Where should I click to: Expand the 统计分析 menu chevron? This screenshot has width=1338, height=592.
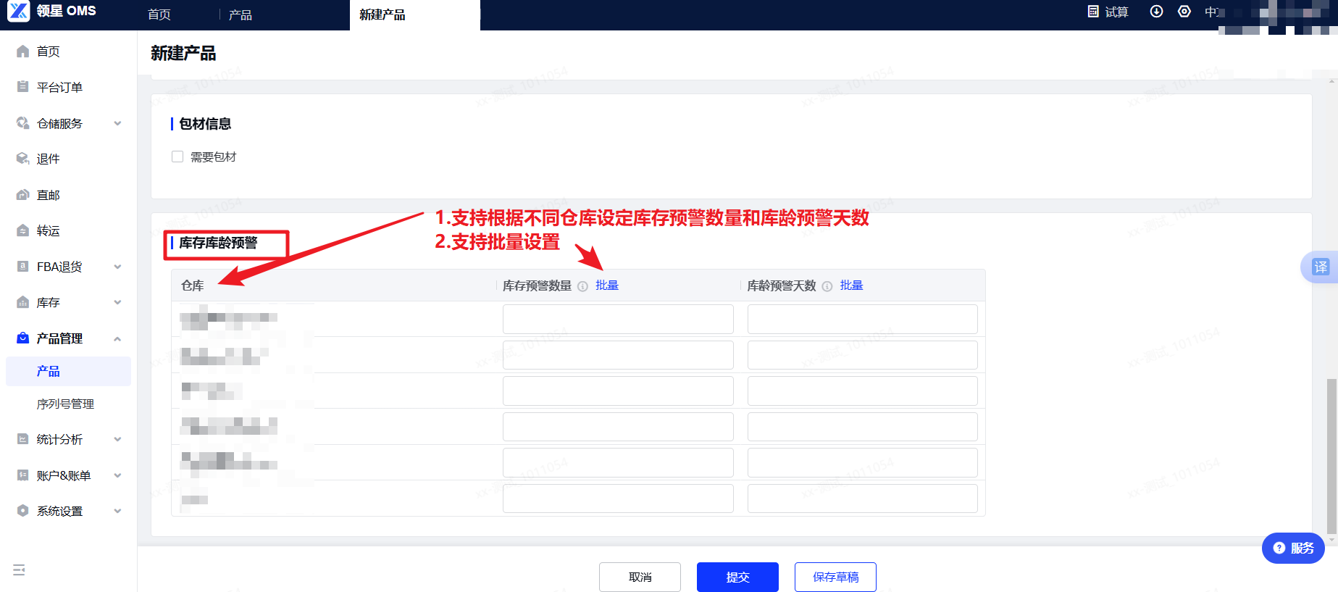(117, 439)
